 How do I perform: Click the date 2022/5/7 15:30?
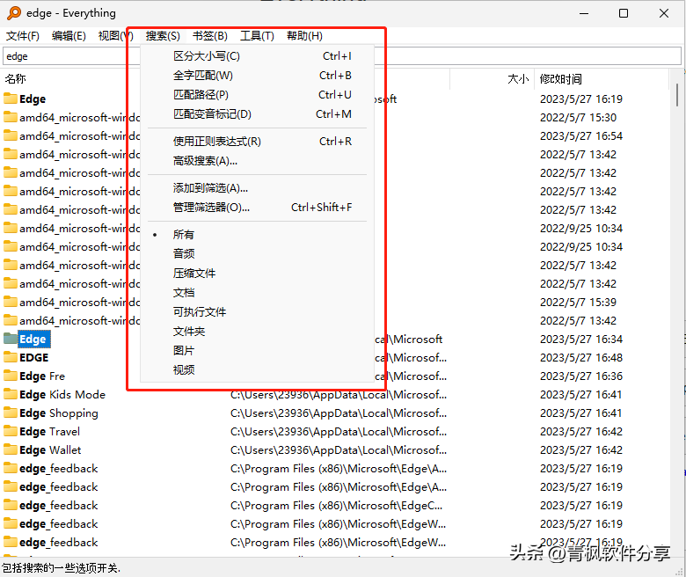[578, 117]
